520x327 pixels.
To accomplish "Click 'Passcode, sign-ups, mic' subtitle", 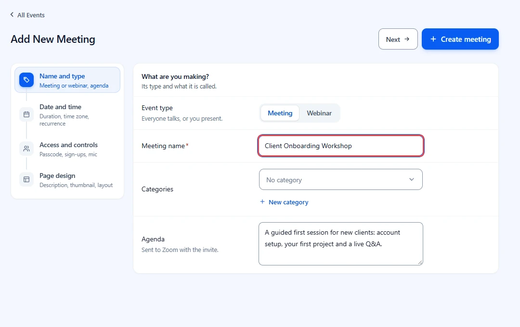I will pos(68,154).
